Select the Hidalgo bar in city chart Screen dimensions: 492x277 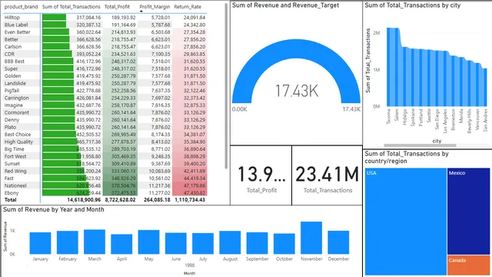(x=405, y=77)
